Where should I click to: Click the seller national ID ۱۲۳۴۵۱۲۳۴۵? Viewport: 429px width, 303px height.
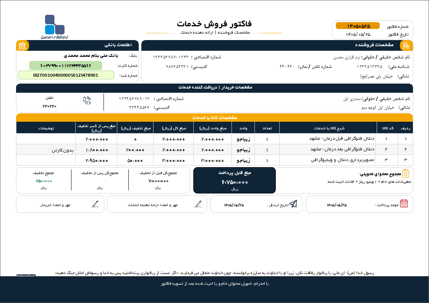(369, 67)
